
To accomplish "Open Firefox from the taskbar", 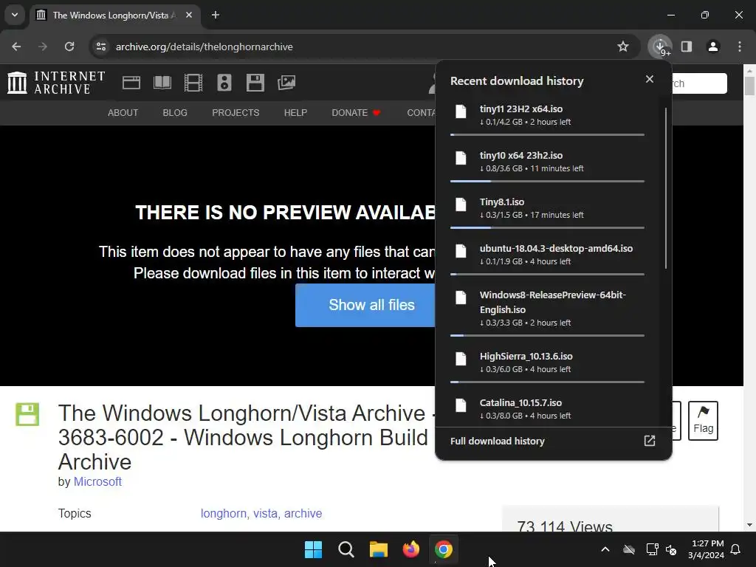I will [410, 549].
